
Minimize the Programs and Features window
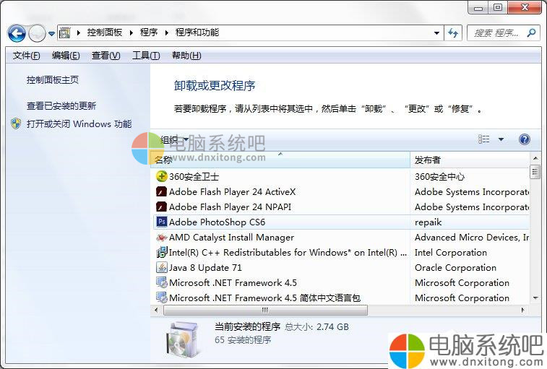[478, 7]
